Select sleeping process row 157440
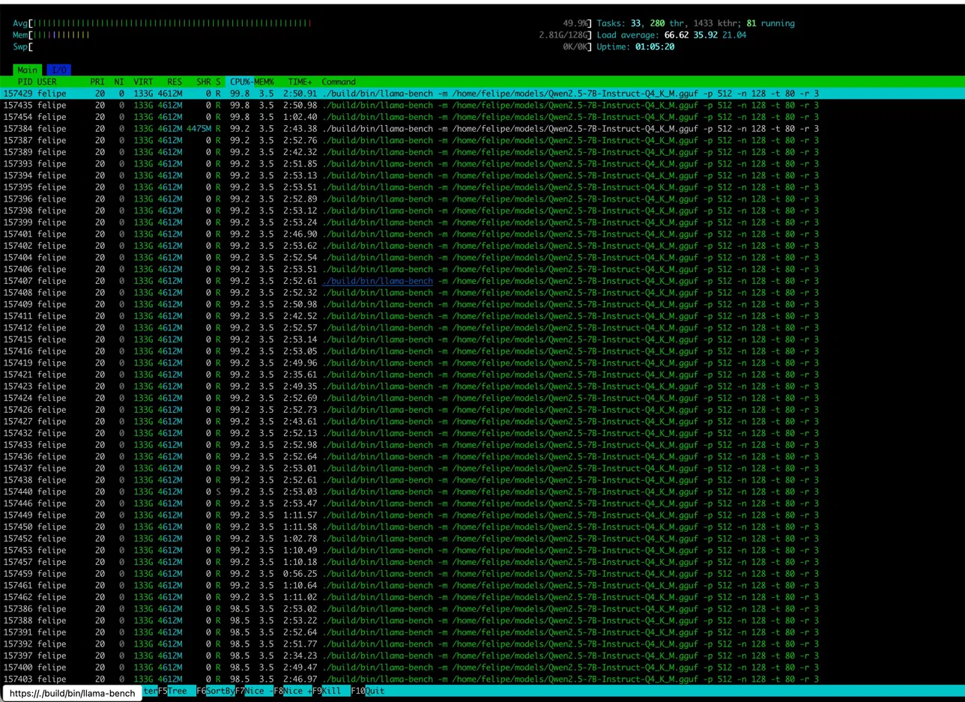Viewport: 965px width, 702px height. click(x=482, y=491)
